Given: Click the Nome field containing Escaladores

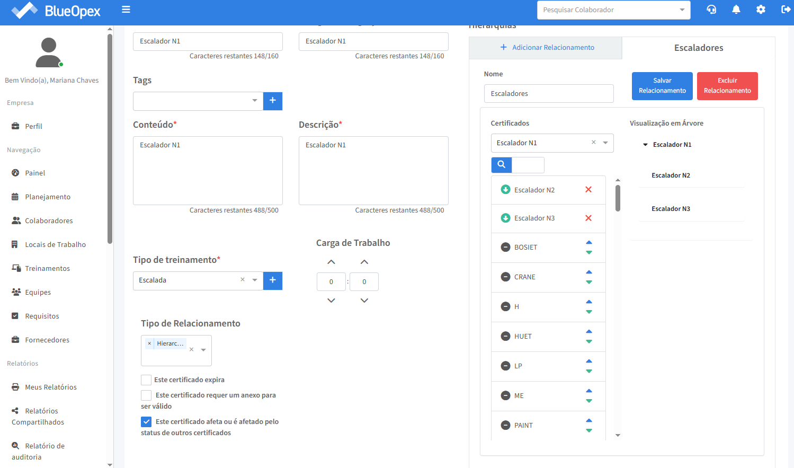Looking at the screenshot, I should 549,94.
